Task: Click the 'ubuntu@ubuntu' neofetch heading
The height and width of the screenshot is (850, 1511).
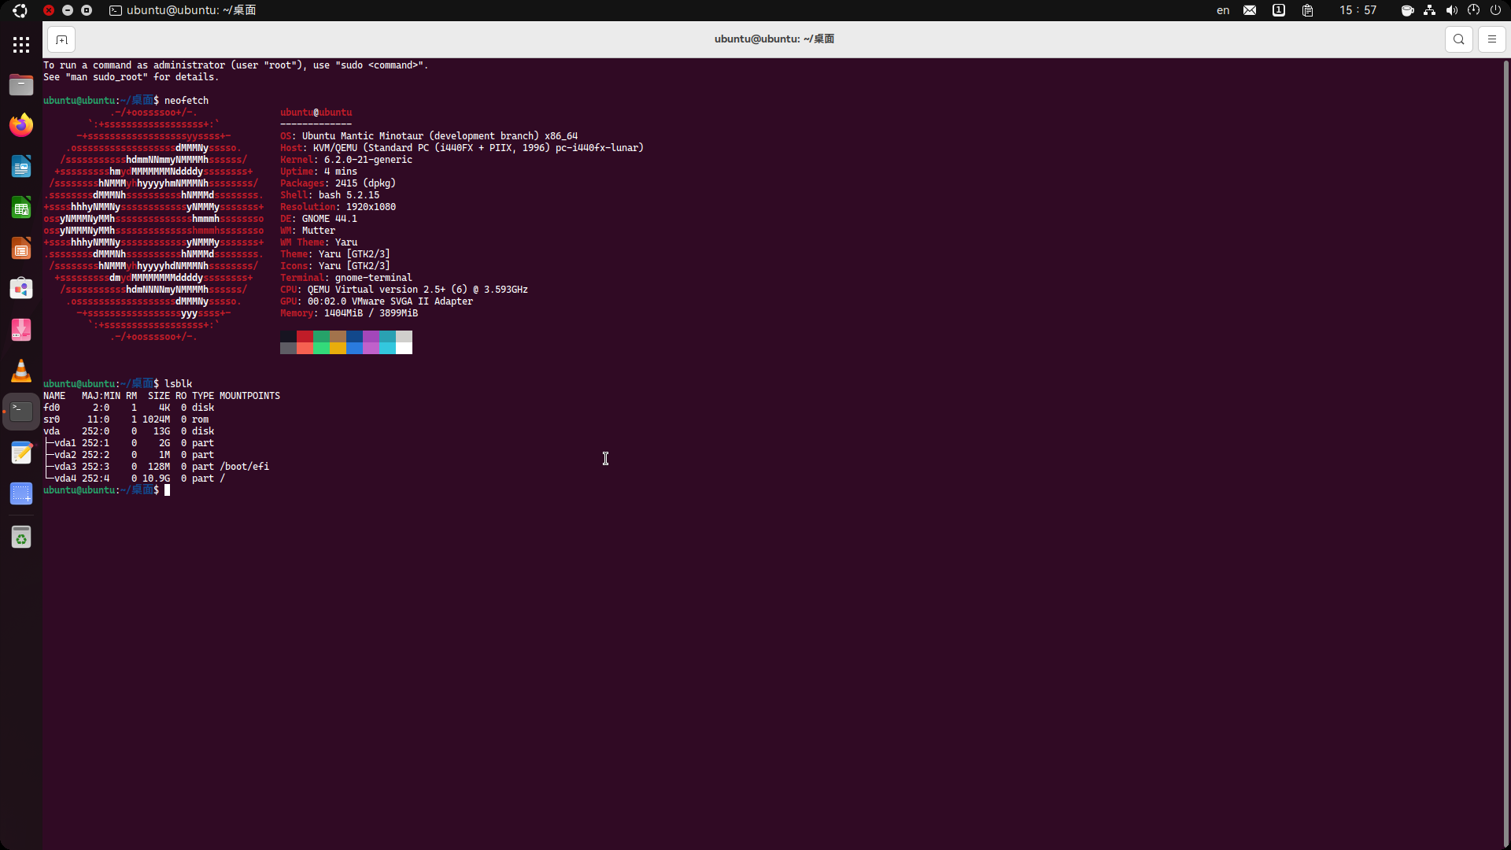Action: point(316,113)
